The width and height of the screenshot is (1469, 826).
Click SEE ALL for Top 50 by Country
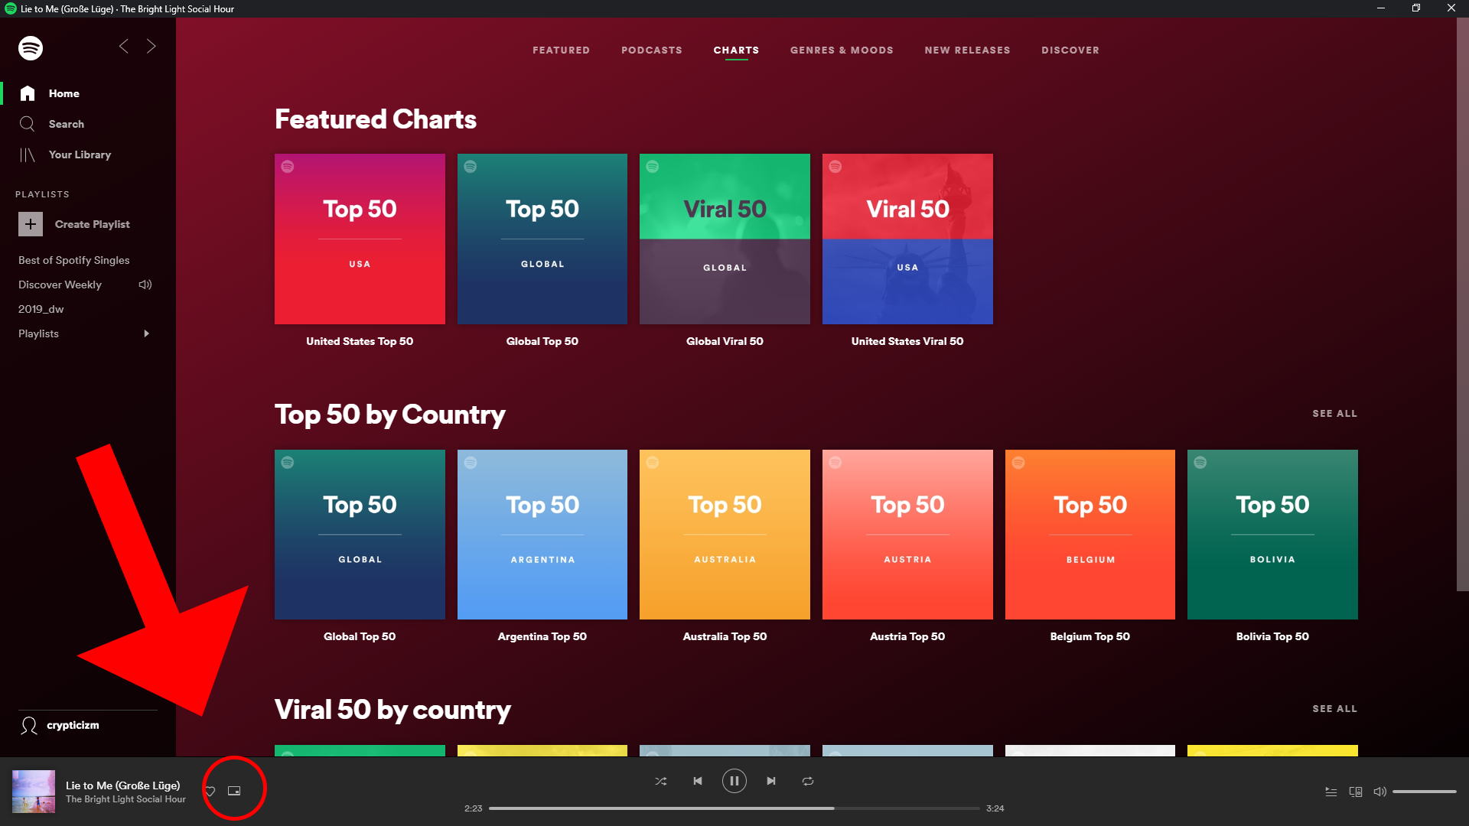coord(1334,412)
